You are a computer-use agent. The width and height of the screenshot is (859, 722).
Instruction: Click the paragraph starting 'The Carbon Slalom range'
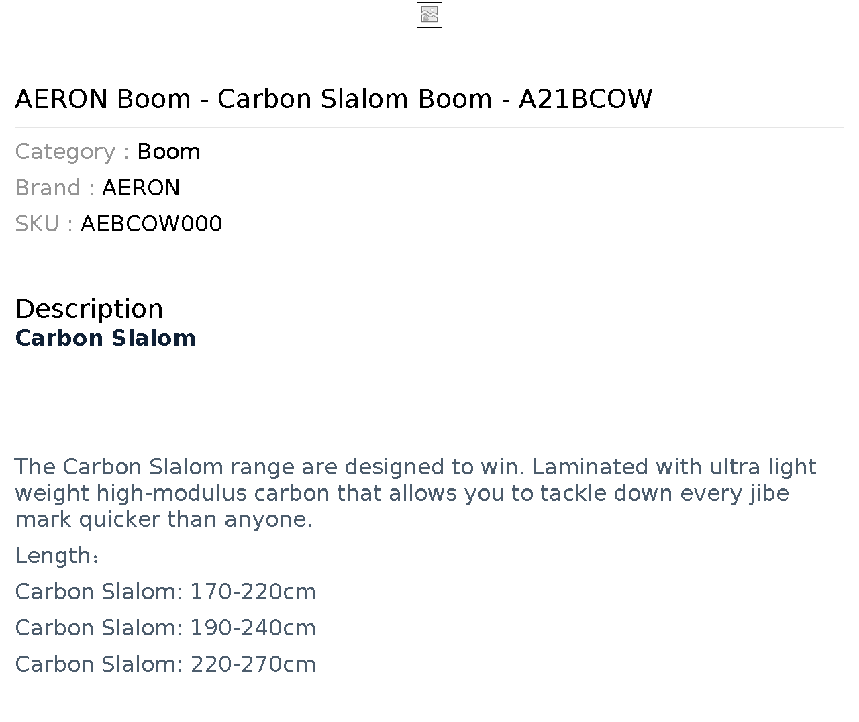pyautogui.click(x=415, y=493)
